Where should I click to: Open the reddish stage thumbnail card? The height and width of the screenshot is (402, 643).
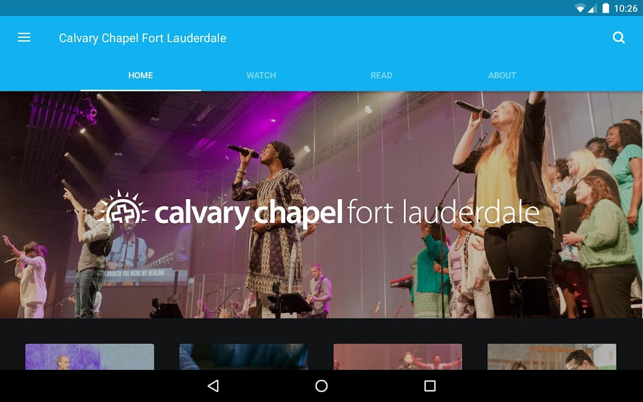coord(398,357)
